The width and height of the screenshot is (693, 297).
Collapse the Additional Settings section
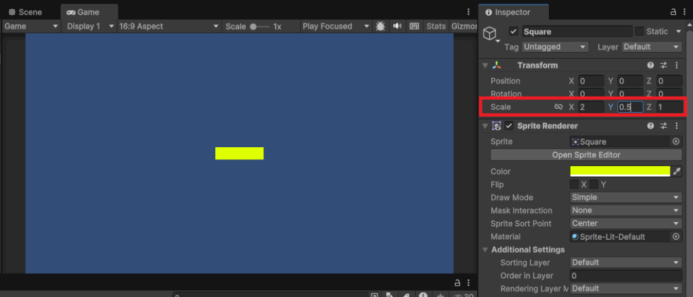coord(485,250)
